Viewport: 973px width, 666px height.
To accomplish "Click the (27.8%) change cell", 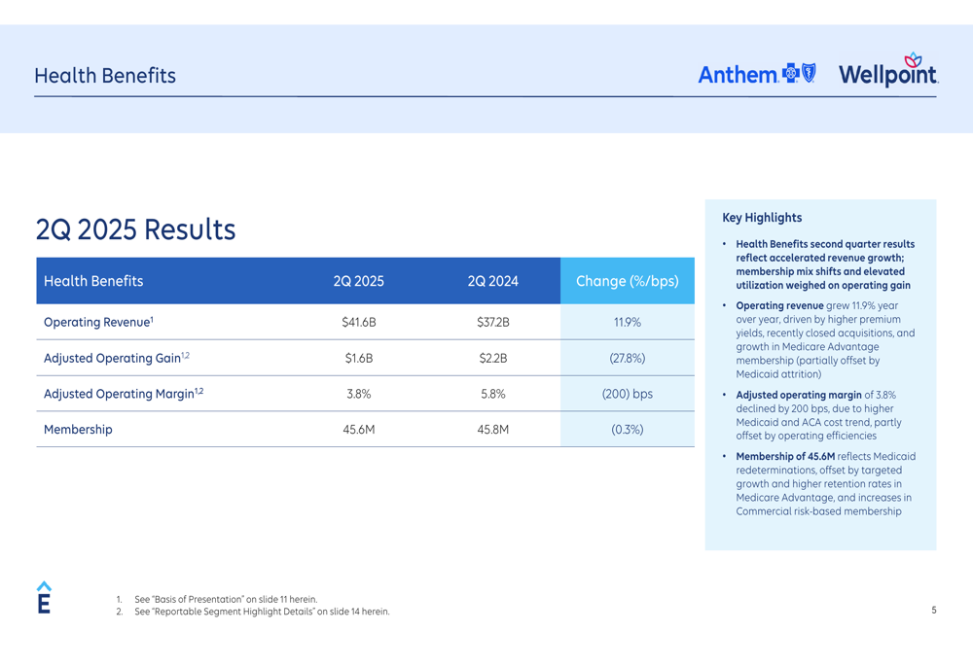I will coord(628,358).
